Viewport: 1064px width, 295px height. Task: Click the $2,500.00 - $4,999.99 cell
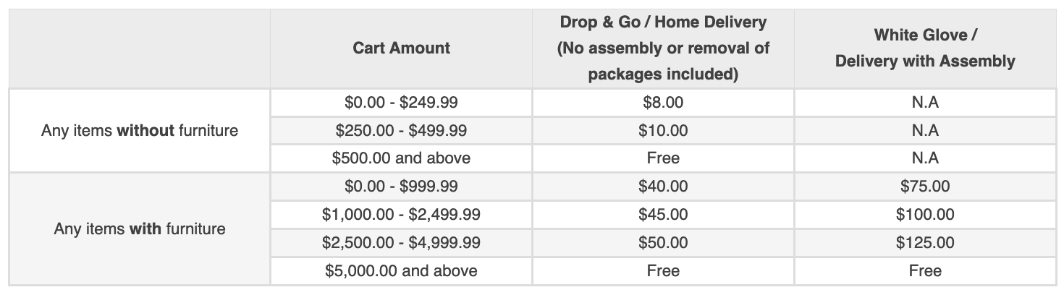401,243
